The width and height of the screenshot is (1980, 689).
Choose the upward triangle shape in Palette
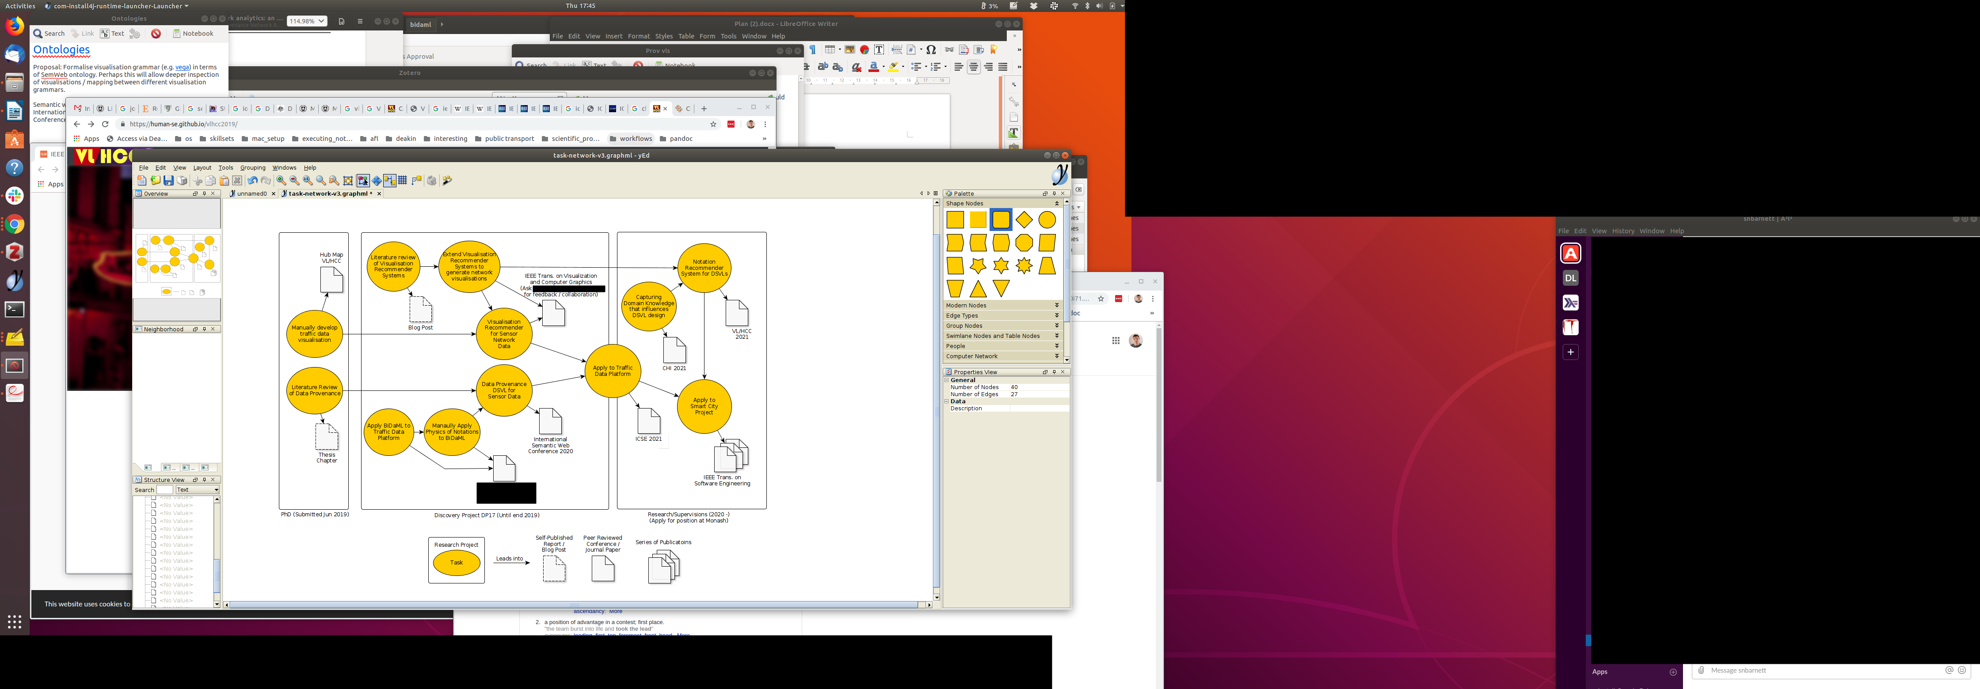(x=978, y=289)
